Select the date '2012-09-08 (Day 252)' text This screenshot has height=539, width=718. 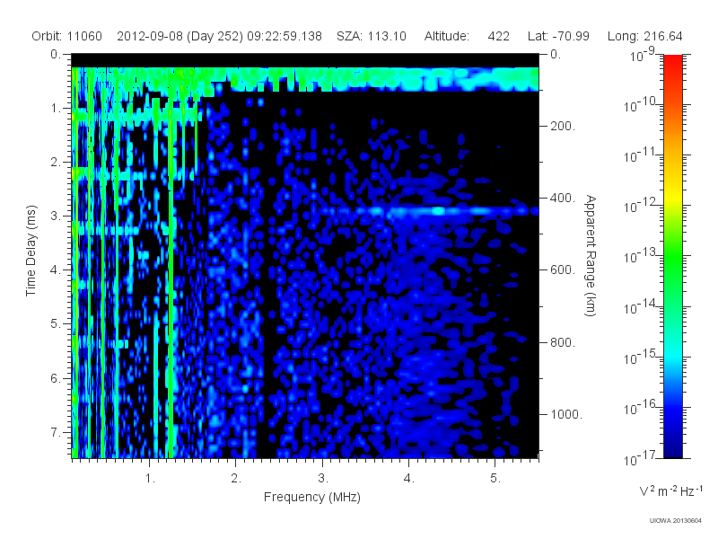(x=180, y=36)
